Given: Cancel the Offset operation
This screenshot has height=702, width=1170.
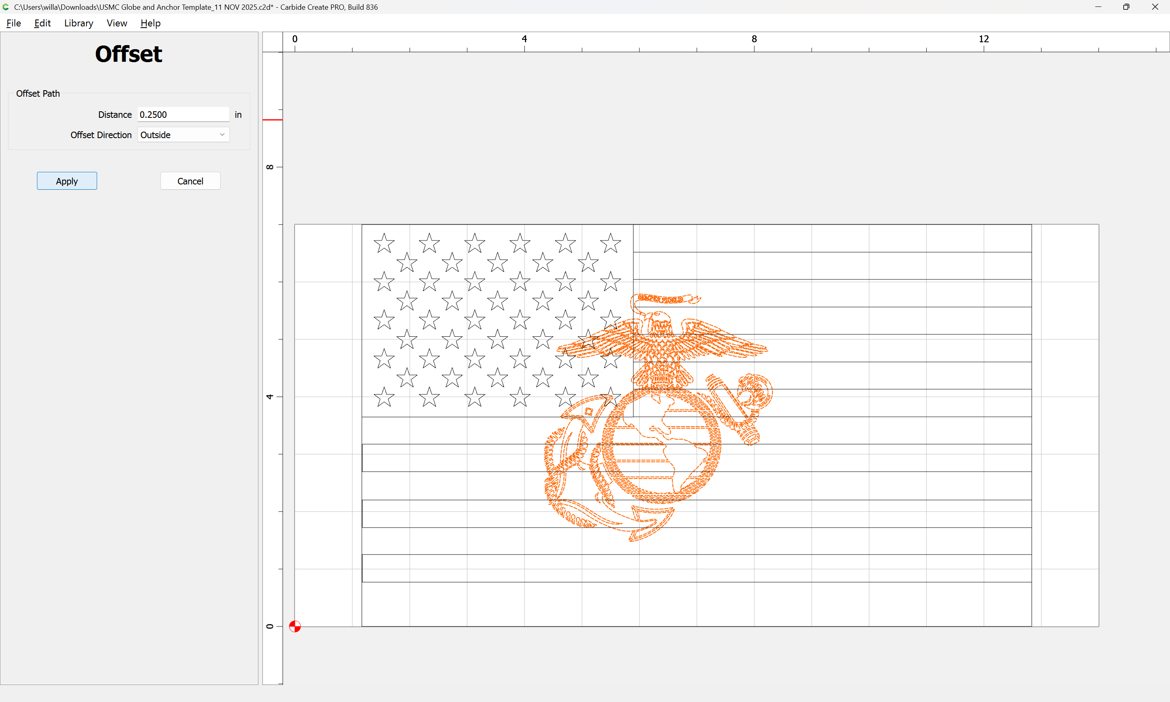Looking at the screenshot, I should point(190,181).
